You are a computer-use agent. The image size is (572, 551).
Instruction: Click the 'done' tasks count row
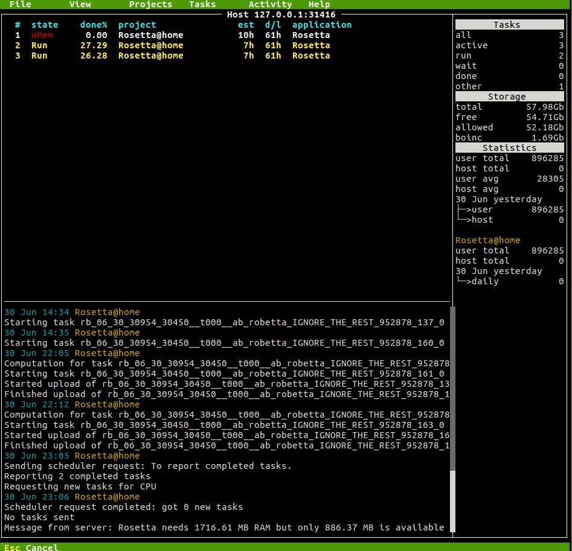click(x=509, y=76)
